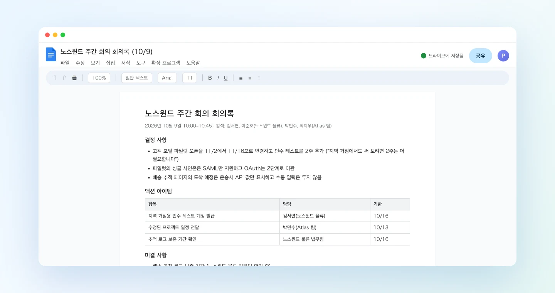Open the font size 11 box
The width and height of the screenshot is (555, 293).
pyautogui.click(x=190, y=78)
